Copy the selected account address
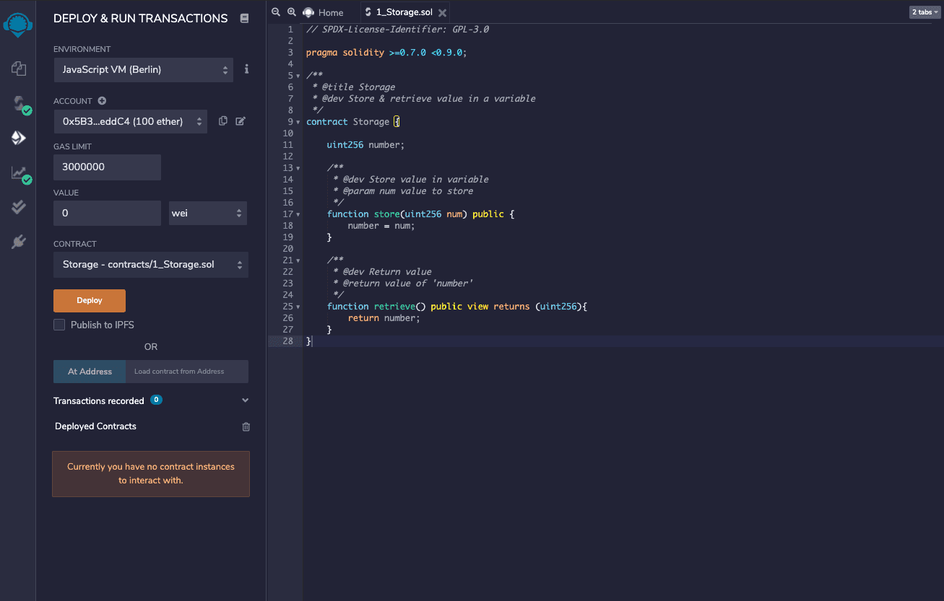Image resolution: width=944 pixels, height=601 pixels. tap(222, 121)
